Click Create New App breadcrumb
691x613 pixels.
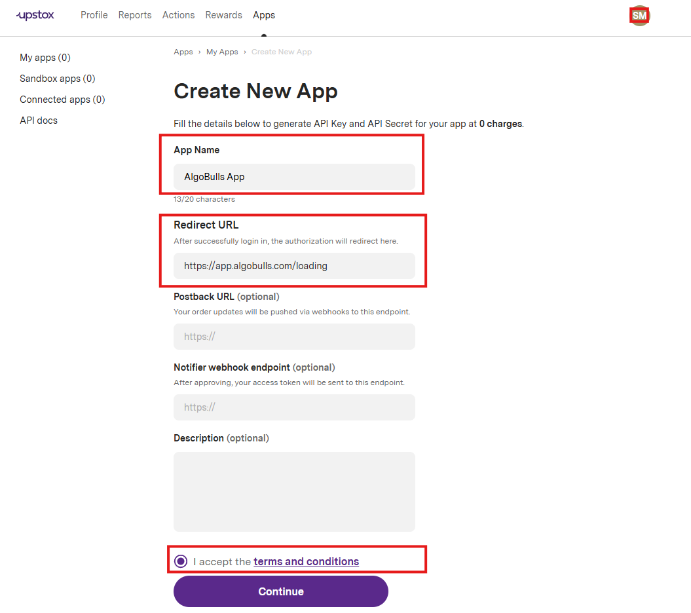[282, 52]
